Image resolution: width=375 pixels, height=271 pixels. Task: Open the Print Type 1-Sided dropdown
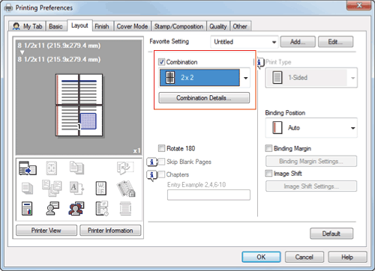point(311,78)
